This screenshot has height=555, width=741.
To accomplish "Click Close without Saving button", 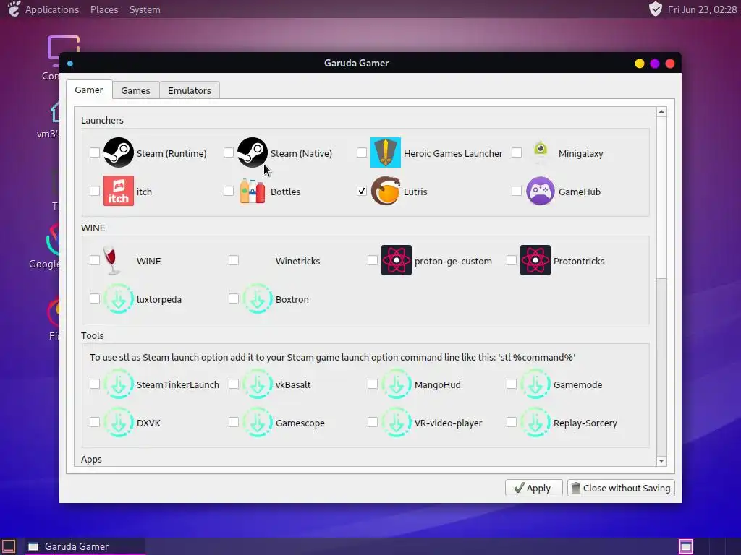I will (621, 488).
